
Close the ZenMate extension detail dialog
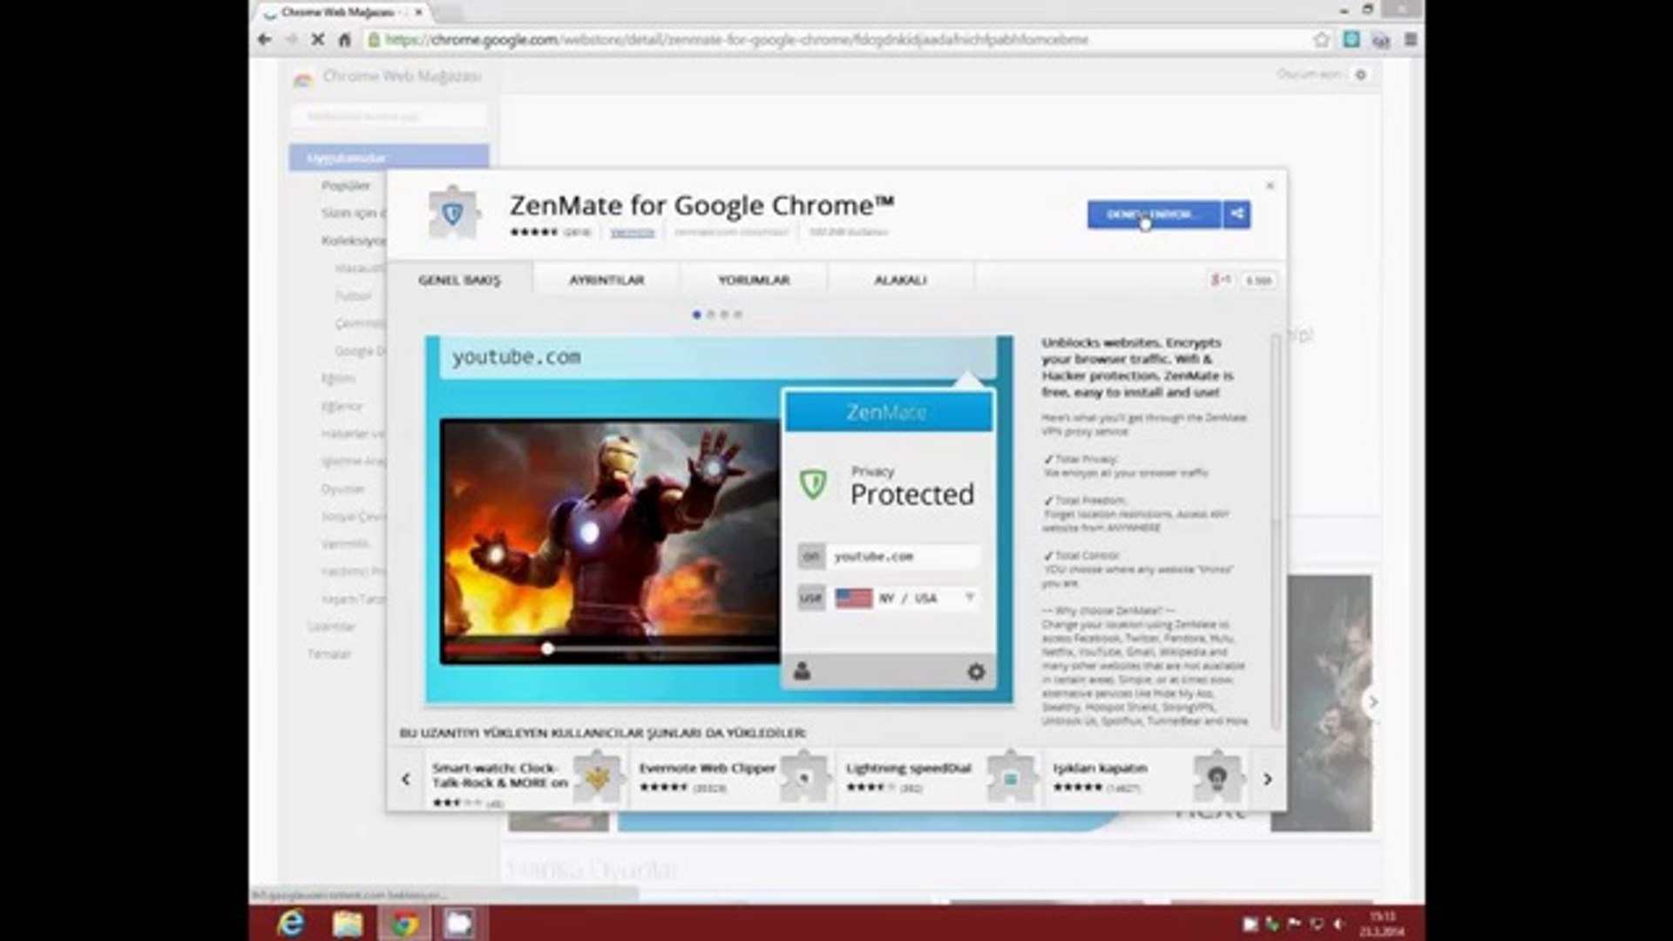click(1270, 186)
